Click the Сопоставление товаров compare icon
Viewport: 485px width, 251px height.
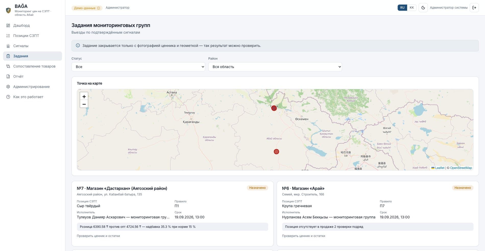point(8,66)
